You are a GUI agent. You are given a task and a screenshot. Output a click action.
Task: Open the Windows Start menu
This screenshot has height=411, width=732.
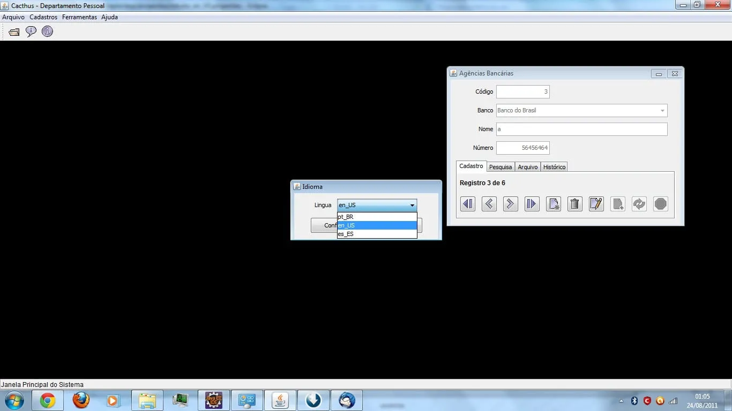(14, 400)
